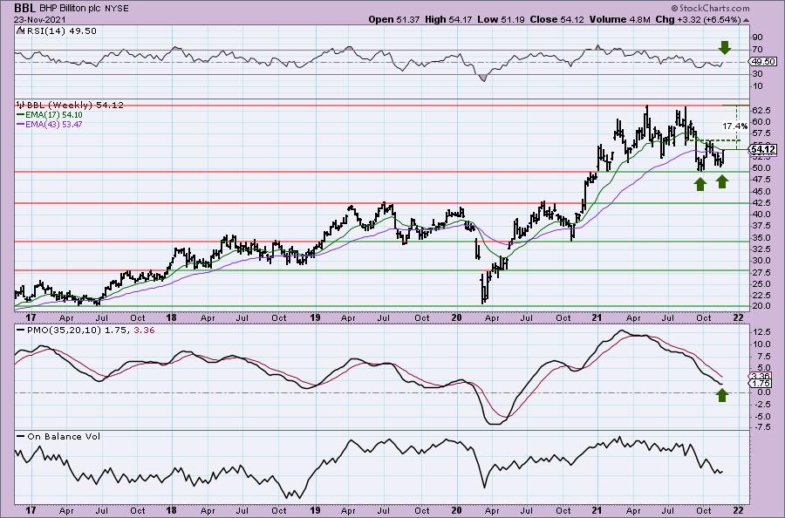Click the BBL ticker symbol in header
The image size is (785, 518).
point(24,8)
